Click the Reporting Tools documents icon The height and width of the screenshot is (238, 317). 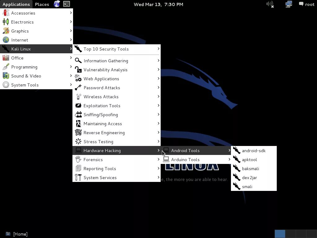tap(78, 169)
